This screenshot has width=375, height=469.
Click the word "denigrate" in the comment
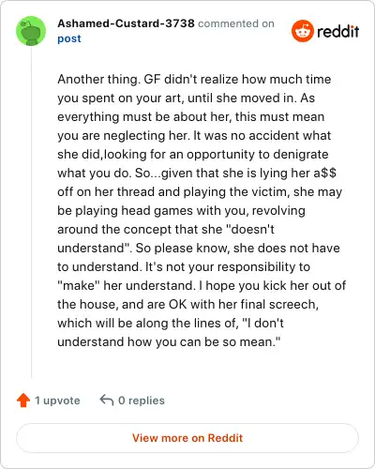[x=301, y=155]
